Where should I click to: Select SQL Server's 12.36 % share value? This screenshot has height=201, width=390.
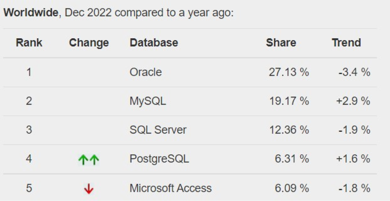coord(289,130)
